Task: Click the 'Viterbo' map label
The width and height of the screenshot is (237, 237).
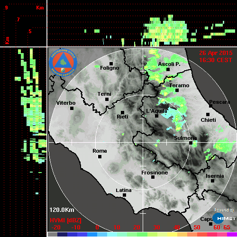Action: pyautogui.click(x=66, y=103)
